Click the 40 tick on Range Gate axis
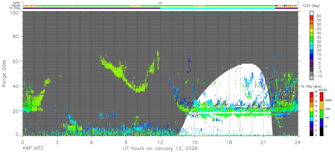The height and width of the screenshot is (154, 335). coord(16,86)
